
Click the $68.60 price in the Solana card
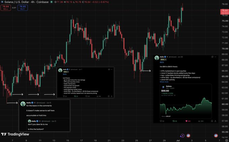click(165, 91)
